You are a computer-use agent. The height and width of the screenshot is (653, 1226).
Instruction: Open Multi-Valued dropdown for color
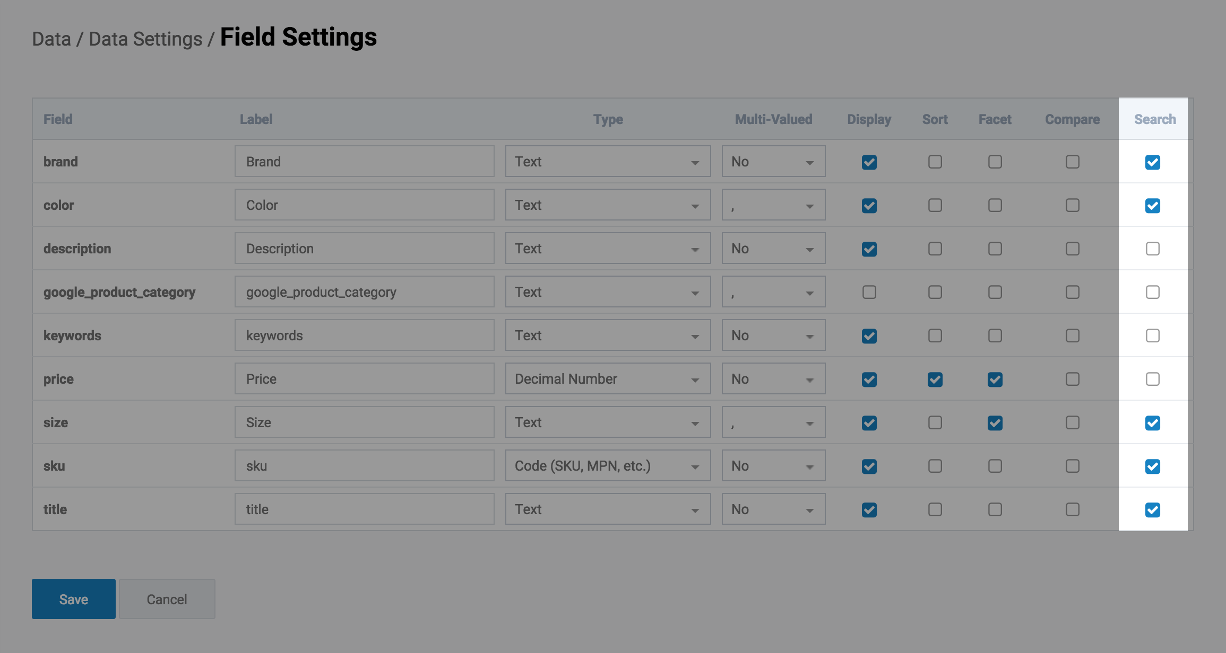click(x=773, y=205)
